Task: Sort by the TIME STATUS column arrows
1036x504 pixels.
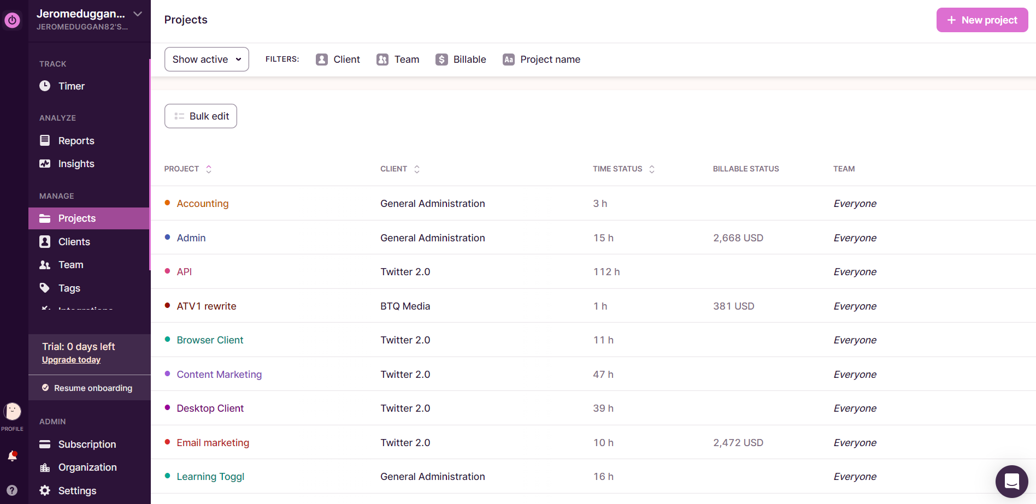Action: click(x=652, y=169)
